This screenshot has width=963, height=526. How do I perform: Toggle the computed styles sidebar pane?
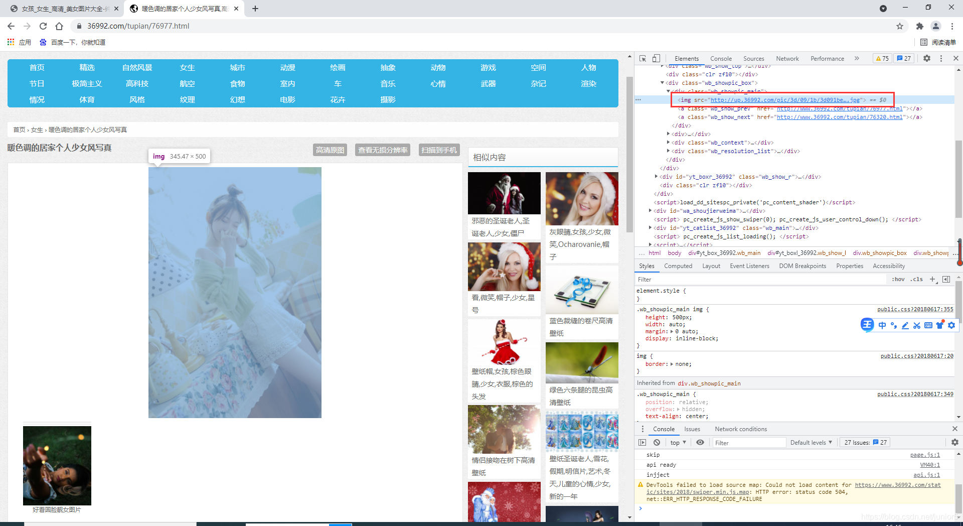coord(946,280)
